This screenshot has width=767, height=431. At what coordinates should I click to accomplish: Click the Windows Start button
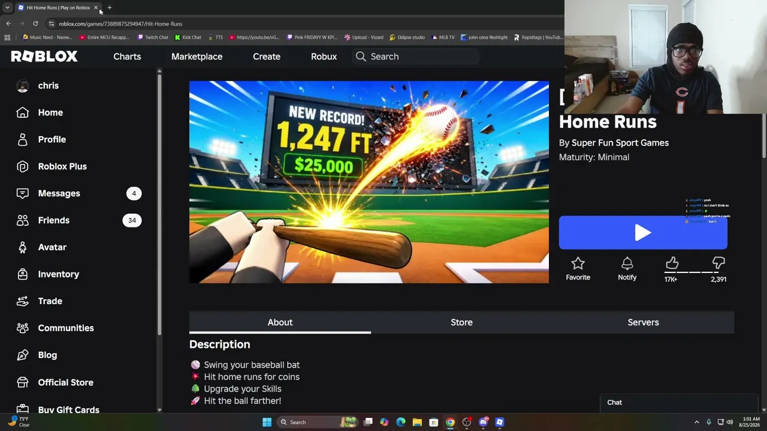(267, 422)
